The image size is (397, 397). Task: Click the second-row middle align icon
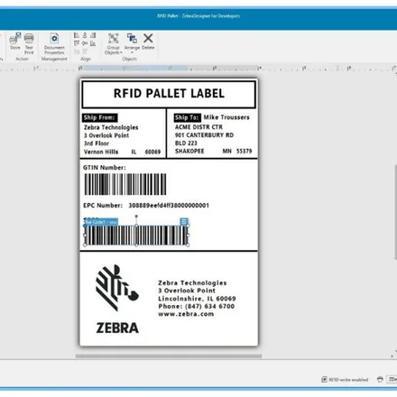[x=85, y=43]
